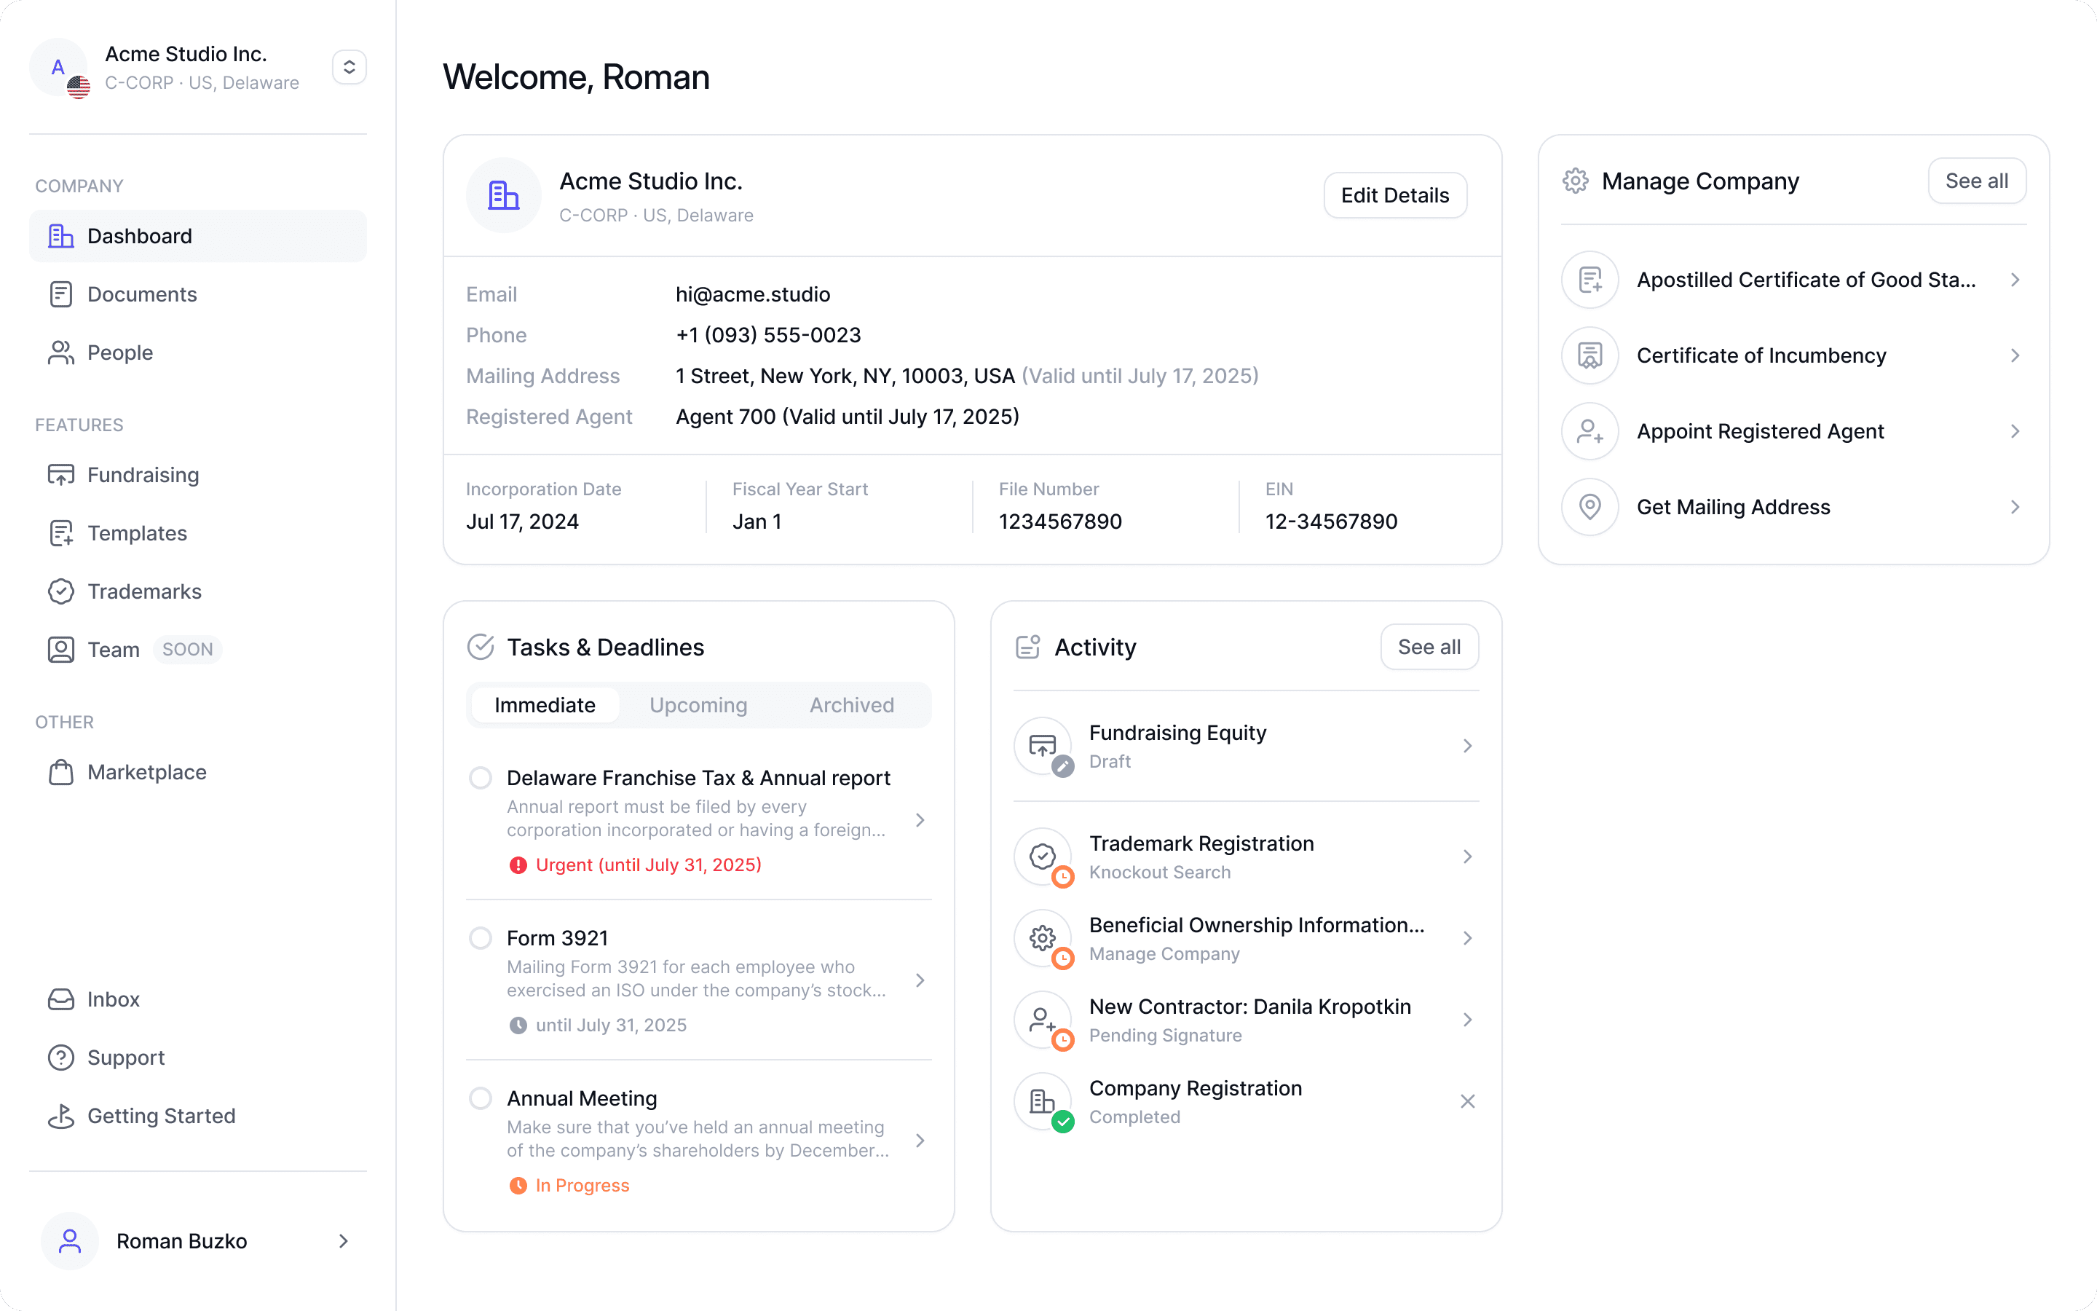Open the Marketplace link
Screen dimensions: 2097x1311
click(197, 772)
